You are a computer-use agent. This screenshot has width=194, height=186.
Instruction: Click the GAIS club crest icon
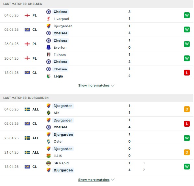[49, 156]
